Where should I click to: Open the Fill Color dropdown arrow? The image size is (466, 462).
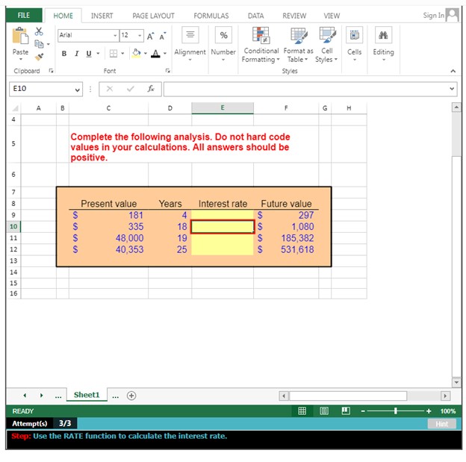click(146, 54)
